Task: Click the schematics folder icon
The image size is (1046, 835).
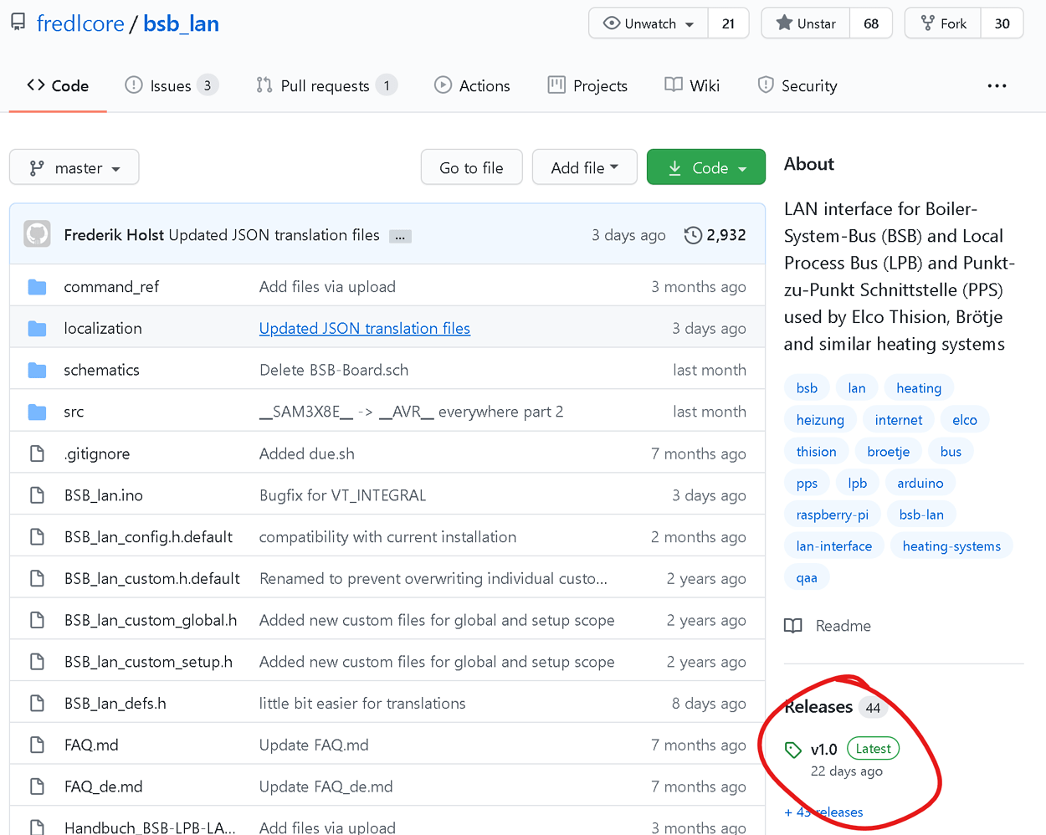Action: pos(37,370)
